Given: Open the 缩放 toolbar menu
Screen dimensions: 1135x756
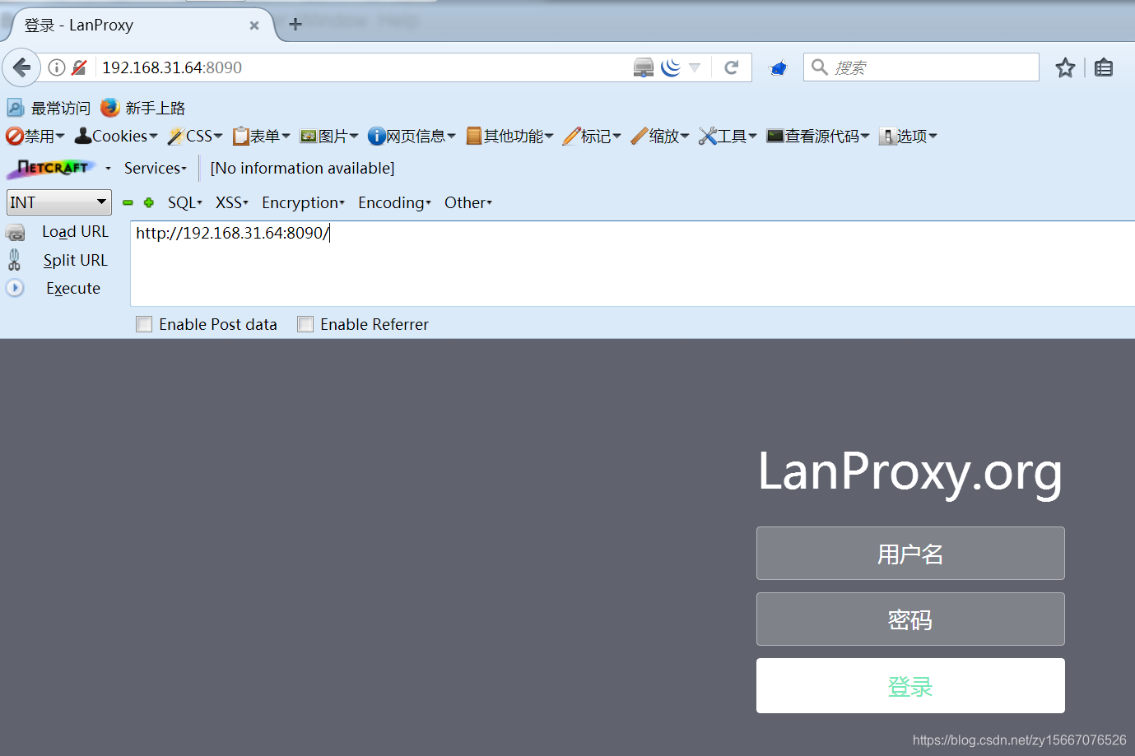Looking at the screenshot, I should (x=660, y=136).
